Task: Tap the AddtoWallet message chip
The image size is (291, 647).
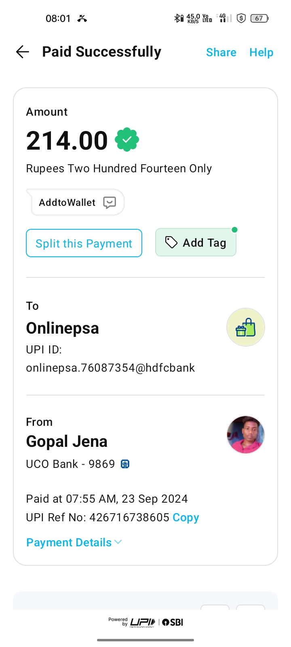Action: tap(76, 202)
